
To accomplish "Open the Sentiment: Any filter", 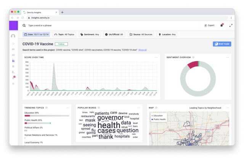I will pos(90,35).
